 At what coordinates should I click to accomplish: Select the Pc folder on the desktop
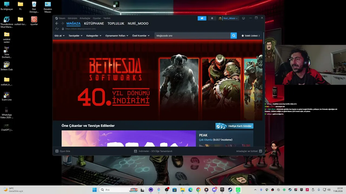click(x=20, y=6)
